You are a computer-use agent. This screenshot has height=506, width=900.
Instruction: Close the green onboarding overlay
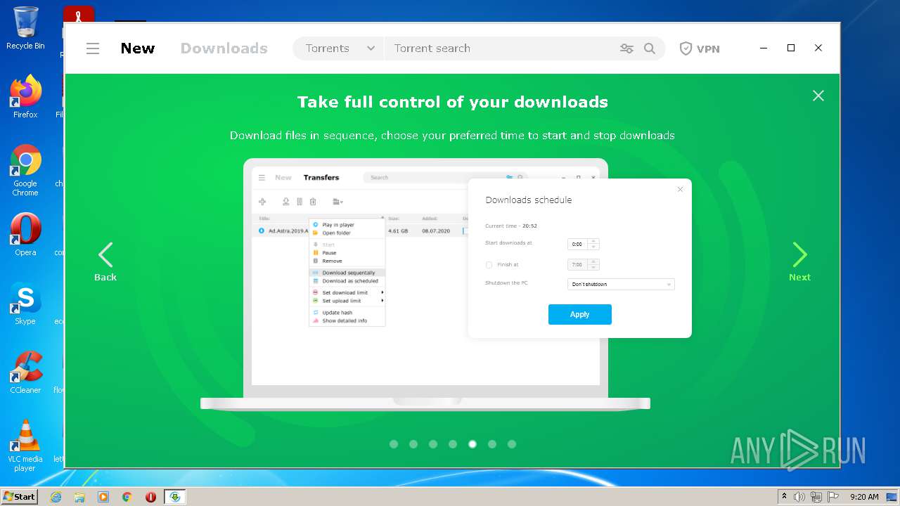coord(818,96)
